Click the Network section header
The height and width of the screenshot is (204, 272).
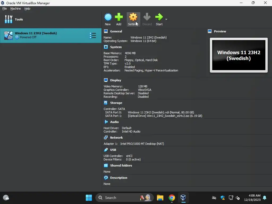tap(116, 138)
